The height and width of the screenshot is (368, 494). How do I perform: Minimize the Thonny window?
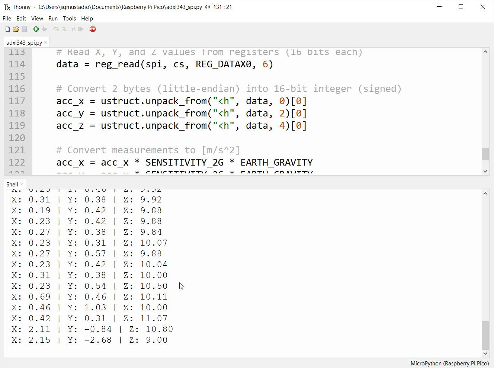(439, 7)
